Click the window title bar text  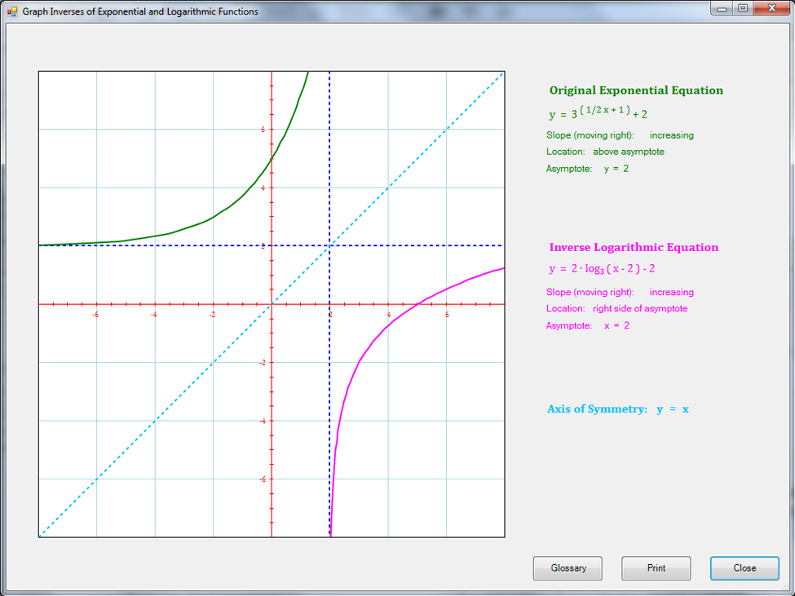tap(139, 11)
